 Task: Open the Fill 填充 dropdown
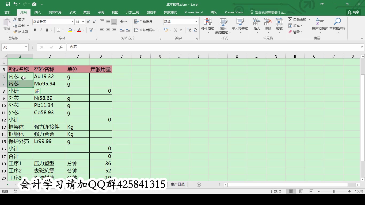click(x=295, y=26)
